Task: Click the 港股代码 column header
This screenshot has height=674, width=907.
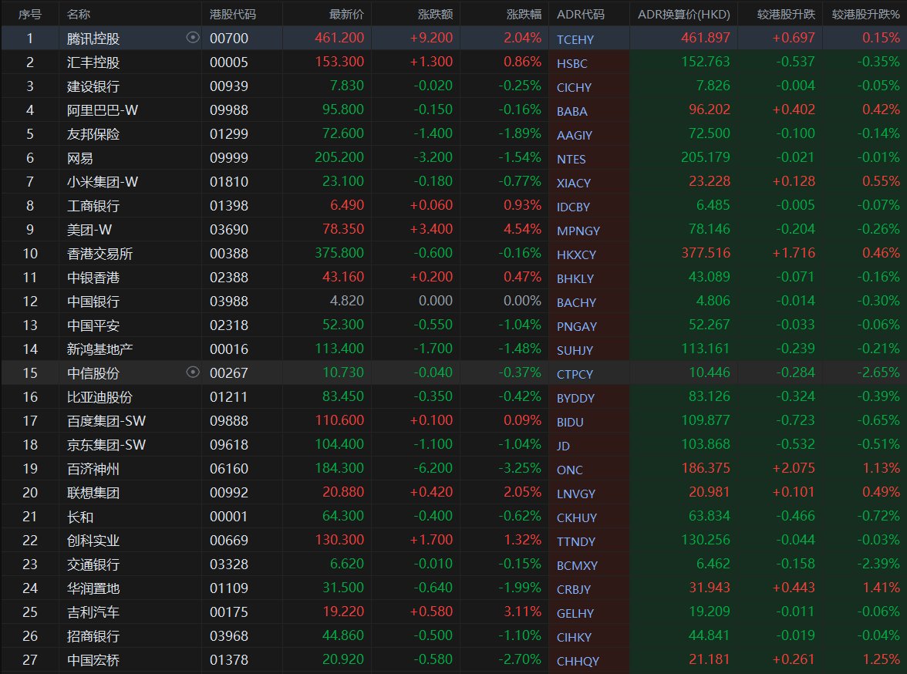Action: click(233, 14)
